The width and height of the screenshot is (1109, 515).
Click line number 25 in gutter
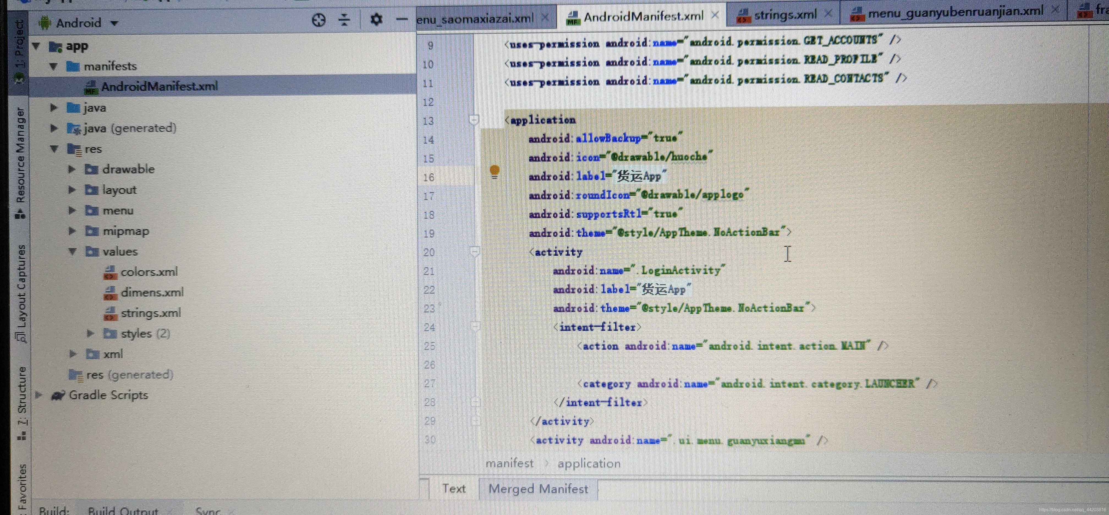coord(429,346)
